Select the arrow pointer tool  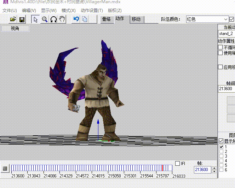coord(35,19)
